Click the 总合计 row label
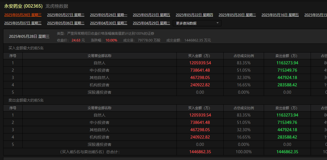This screenshot has height=160, width=327. point(90,152)
